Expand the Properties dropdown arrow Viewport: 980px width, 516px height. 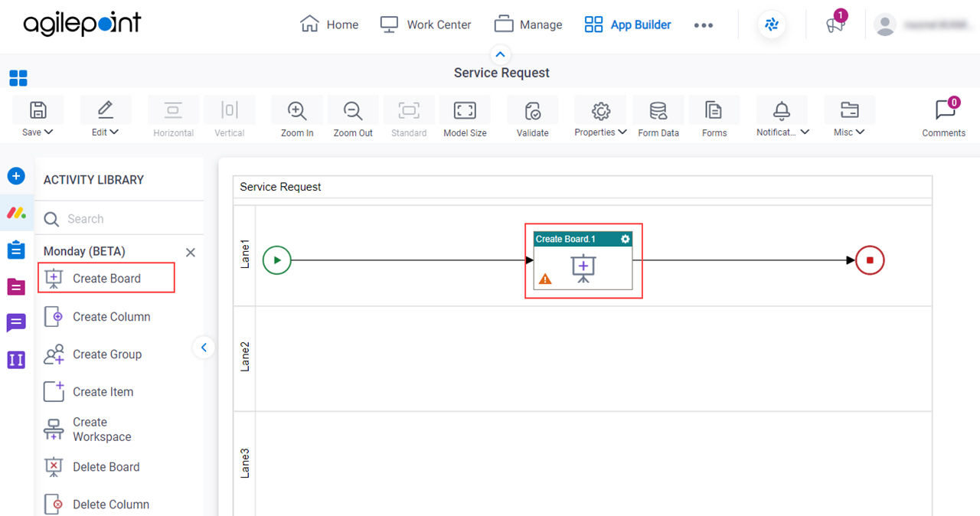click(622, 132)
